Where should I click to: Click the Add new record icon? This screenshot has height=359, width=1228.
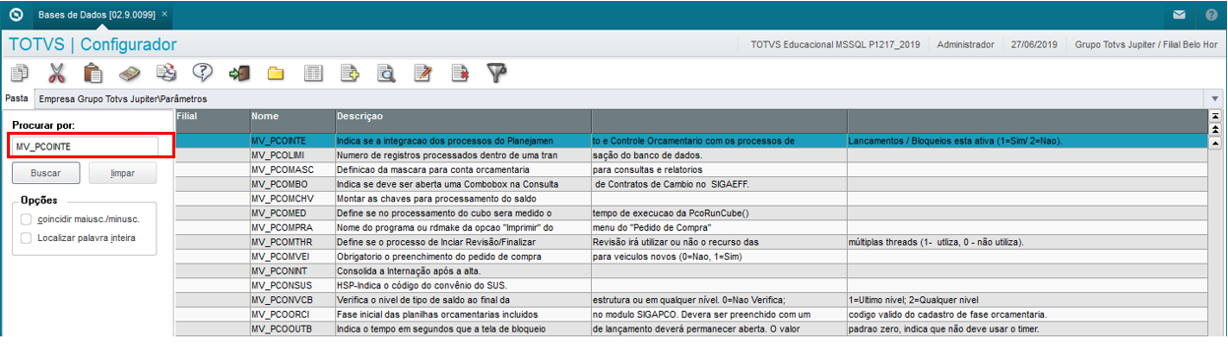point(350,73)
